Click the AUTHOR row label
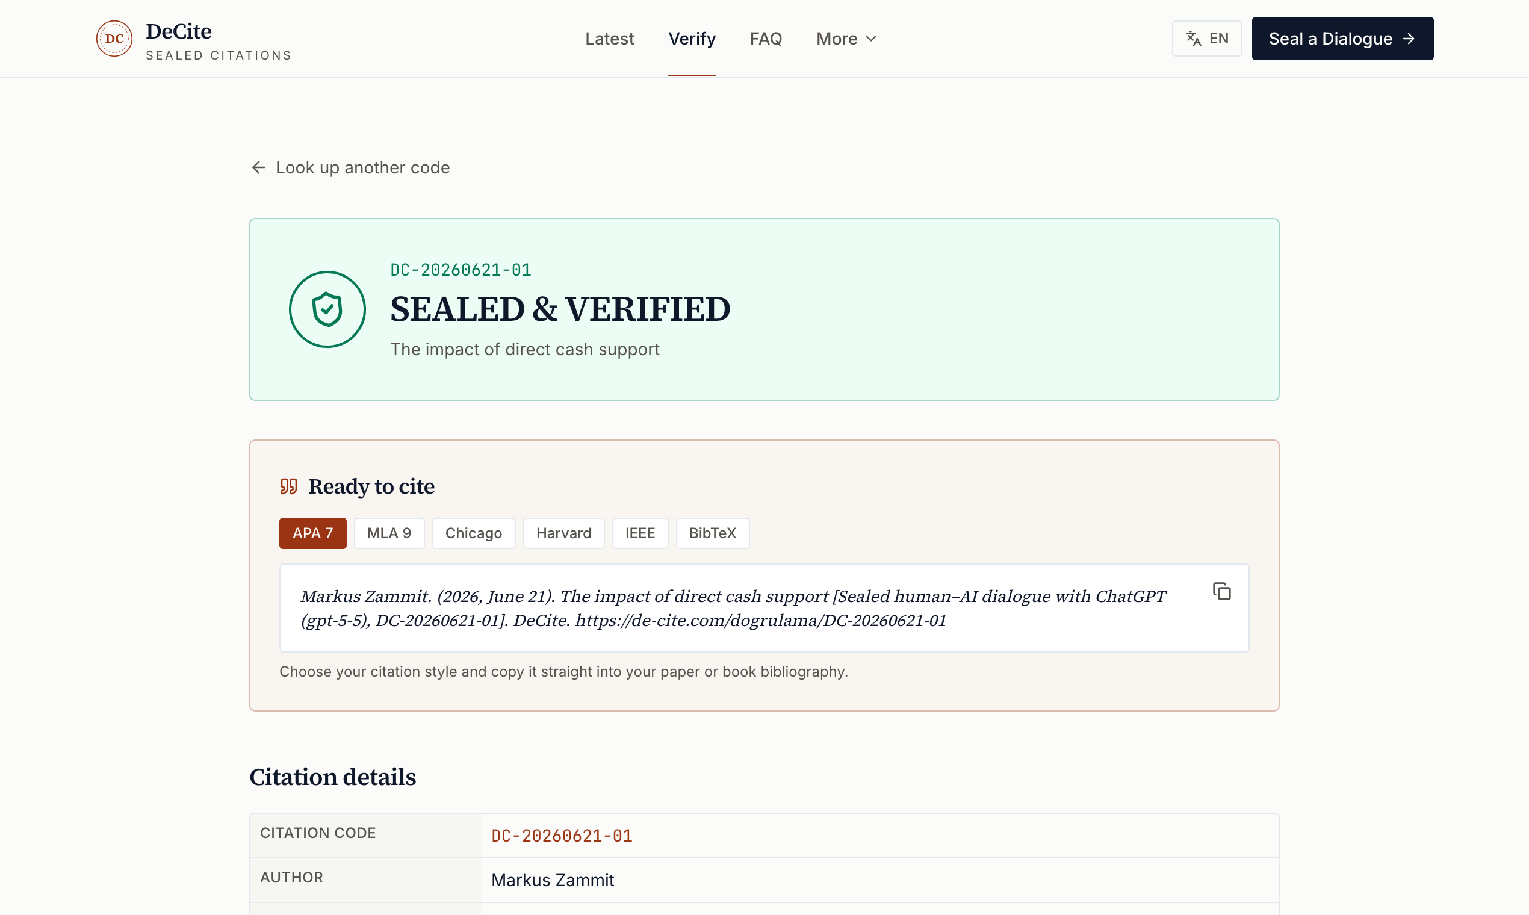This screenshot has width=1529, height=915. click(x=291, y=878)
